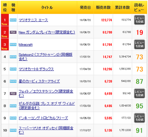Click release date 17/04/28
The width and height of the screenshot is (148, 137).
click(x=85, y=69)
